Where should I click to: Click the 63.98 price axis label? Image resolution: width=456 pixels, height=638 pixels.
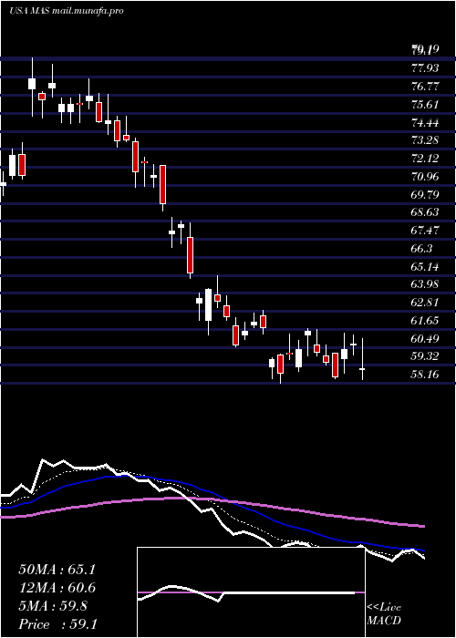[425, 284]
